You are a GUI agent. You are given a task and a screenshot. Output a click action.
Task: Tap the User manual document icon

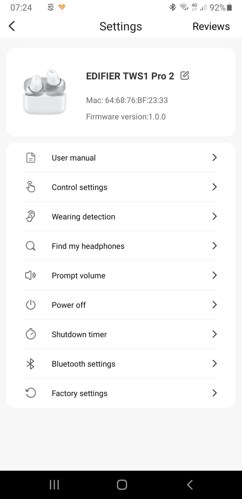click(31, 158)
